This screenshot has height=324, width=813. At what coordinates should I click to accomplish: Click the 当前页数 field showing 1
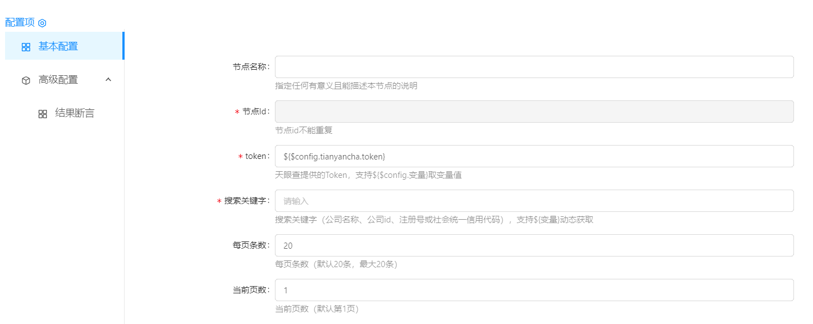point(534,290)
